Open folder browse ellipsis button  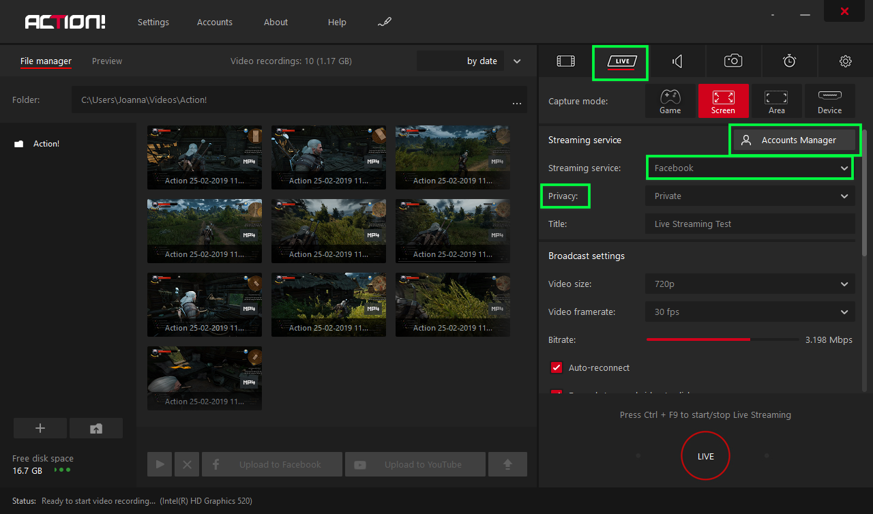(517, 102)
